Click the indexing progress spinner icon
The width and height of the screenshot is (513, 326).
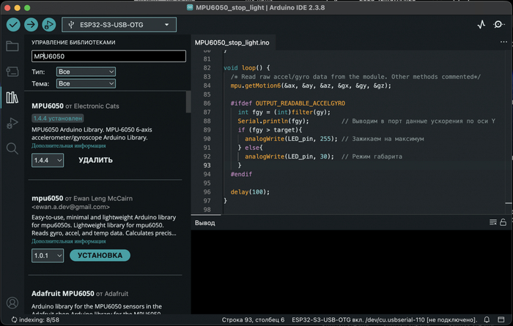tap(14, 319)
